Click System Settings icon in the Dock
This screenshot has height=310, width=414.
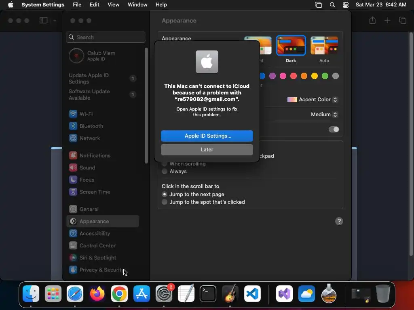tap(164, 294)
